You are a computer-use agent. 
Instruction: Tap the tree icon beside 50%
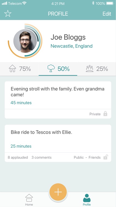pyautogui.click(x=51, y=68)
